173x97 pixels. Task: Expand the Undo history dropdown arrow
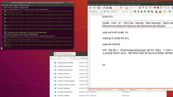click(x=132, y=8)
